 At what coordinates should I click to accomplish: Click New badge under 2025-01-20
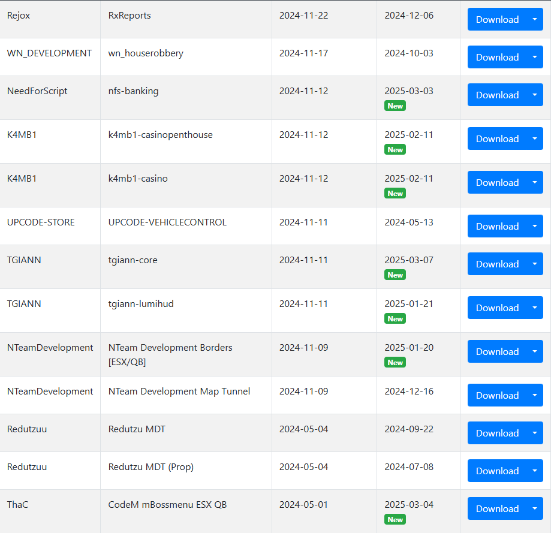tap(395, 362)
